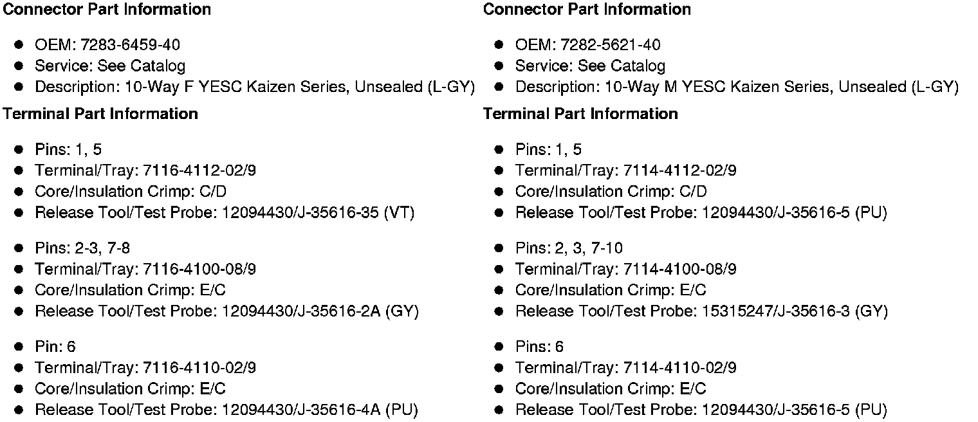The height and width of the screenshot is (422, 978).
Task: Click Terminal/Tray 7114-4110-02/9 line
Action: (625, 368)
